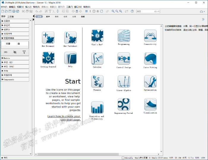Click the copy toolbar icon
The image size is (208, 160).
[x=27, y=11]
